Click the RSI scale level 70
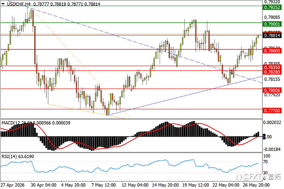 click(265, 162)
